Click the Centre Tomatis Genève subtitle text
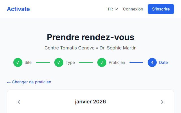This screenshot has height=113, width=181. (70, 48)
